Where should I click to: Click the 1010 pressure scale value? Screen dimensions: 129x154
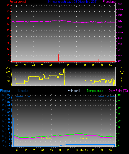click(x=120, y=21)
